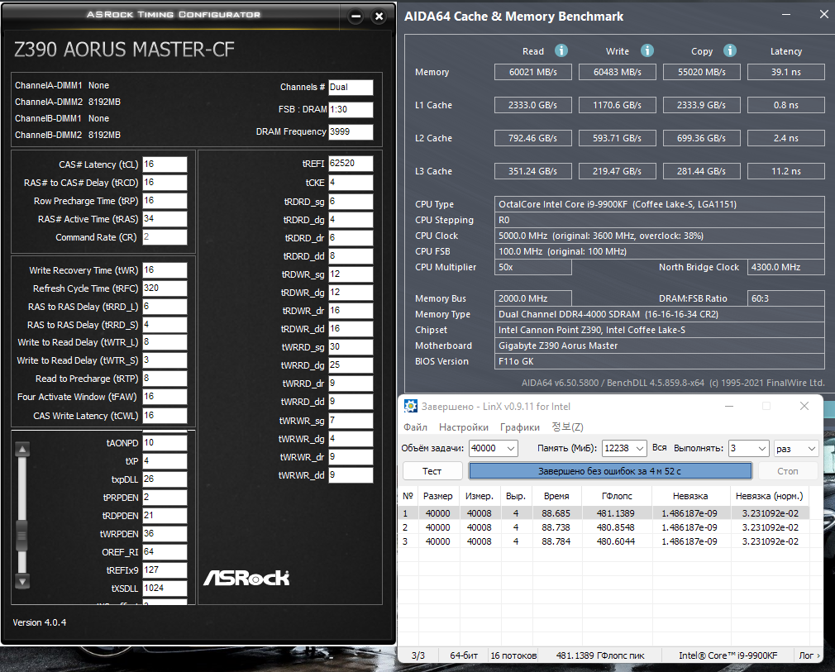
Task: Click the Тест button in LinX
Action: (432, 470)
